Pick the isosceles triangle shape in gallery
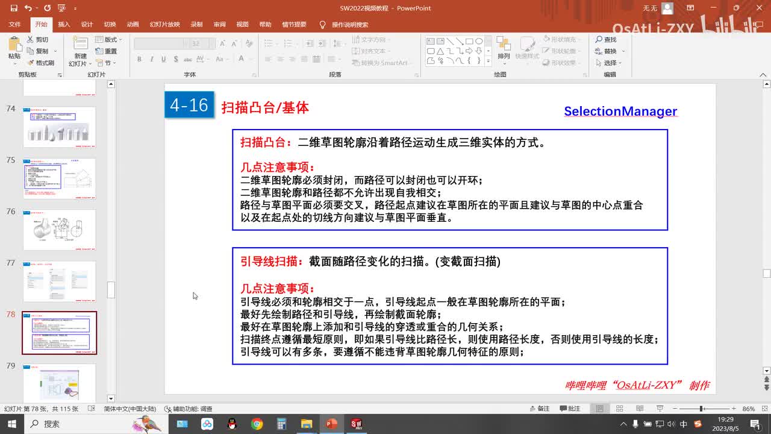 440,51
